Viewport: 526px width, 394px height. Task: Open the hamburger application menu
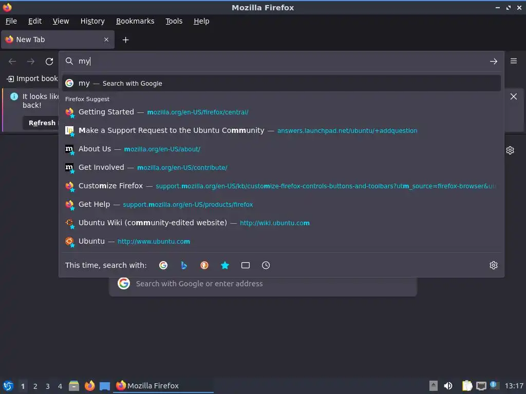(513, 61)
